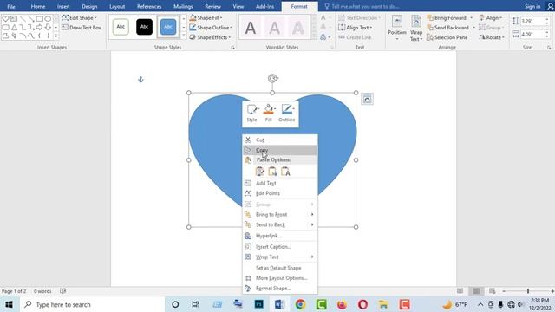Choose Hyperlink... in the context menu
Screen dimensions: 555x312
tap(279, 236)
